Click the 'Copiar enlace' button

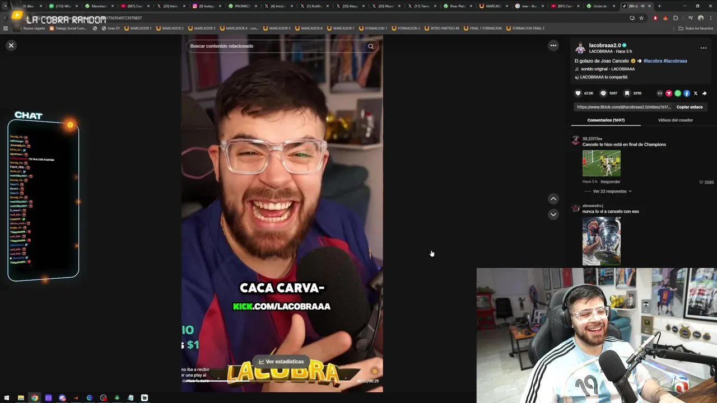pos(689,107)
